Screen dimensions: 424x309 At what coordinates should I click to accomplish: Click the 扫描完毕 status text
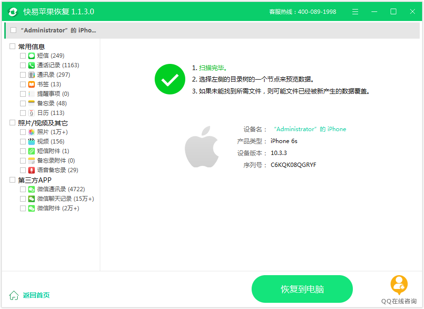pos(213,68)
